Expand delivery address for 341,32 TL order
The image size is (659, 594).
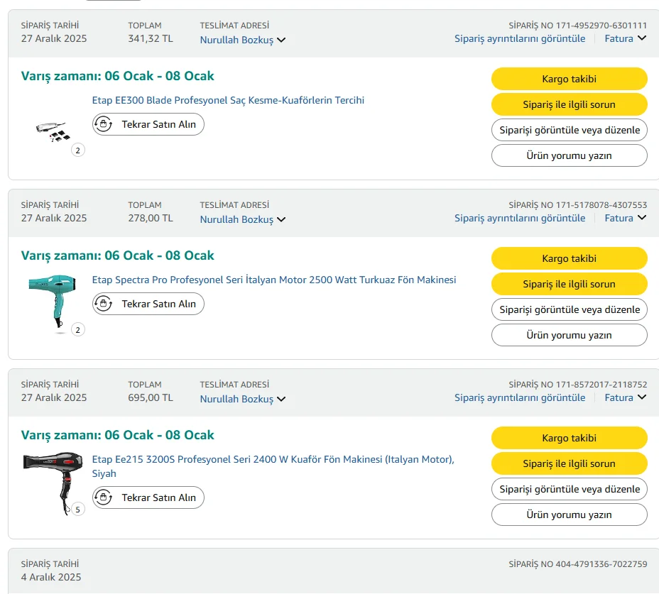[243, 40]
